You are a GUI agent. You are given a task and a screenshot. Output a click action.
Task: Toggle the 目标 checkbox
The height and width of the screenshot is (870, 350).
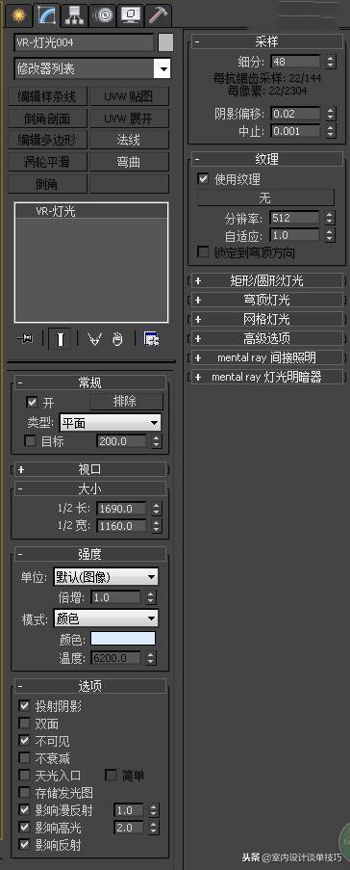[x=30, y=441]
